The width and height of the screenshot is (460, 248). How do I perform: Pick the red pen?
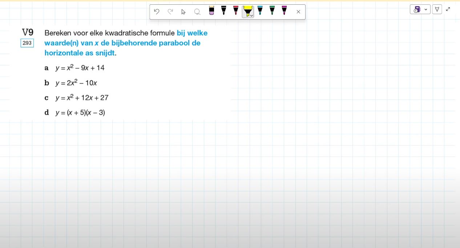[x=236, y=11]
